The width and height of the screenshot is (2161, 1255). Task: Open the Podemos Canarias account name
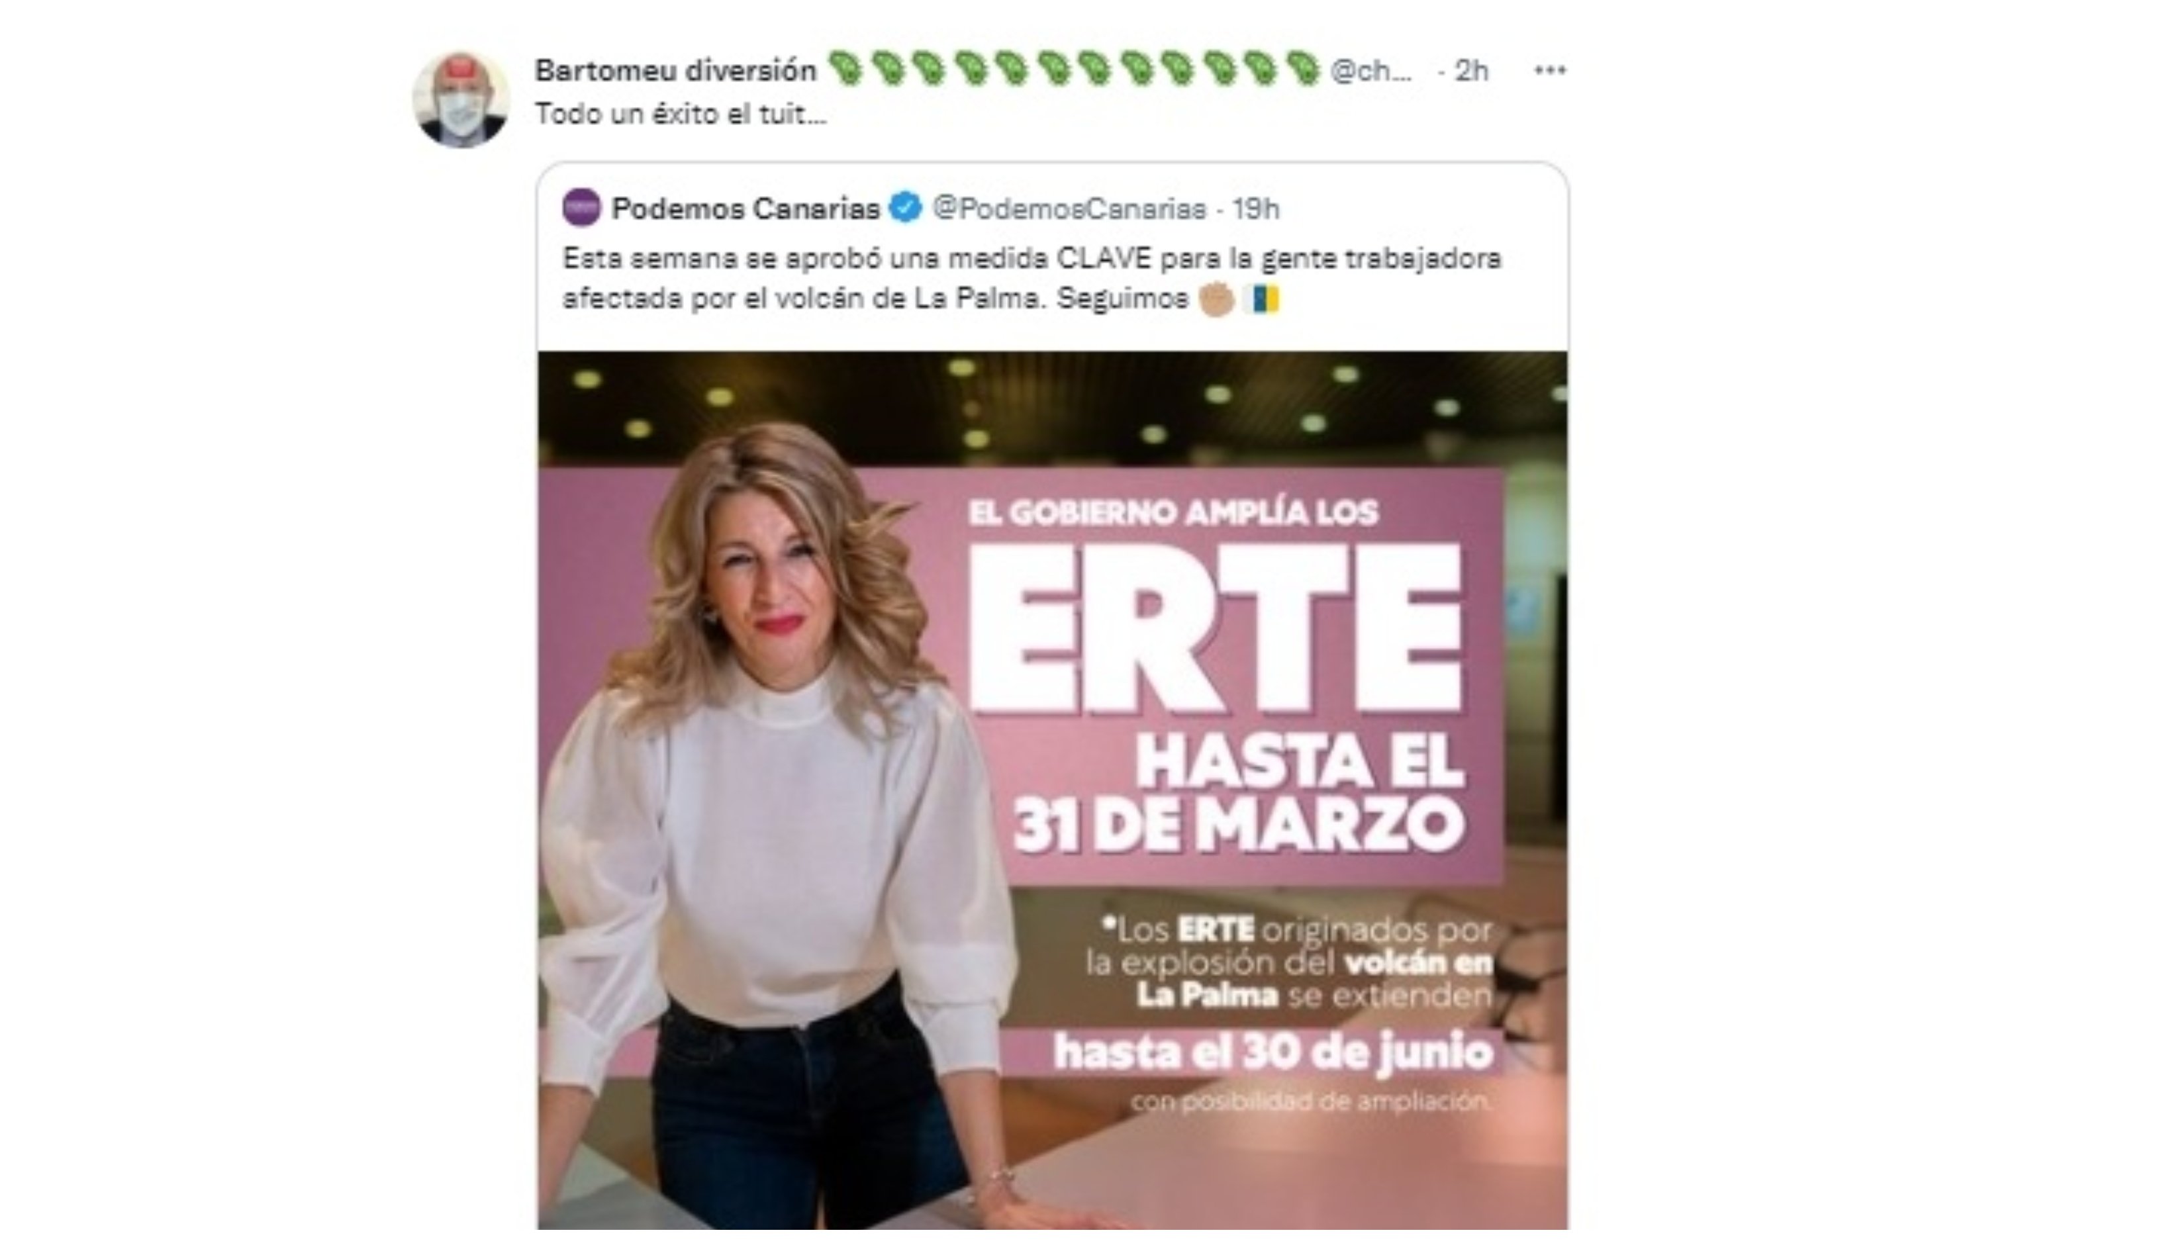(746, 209)
